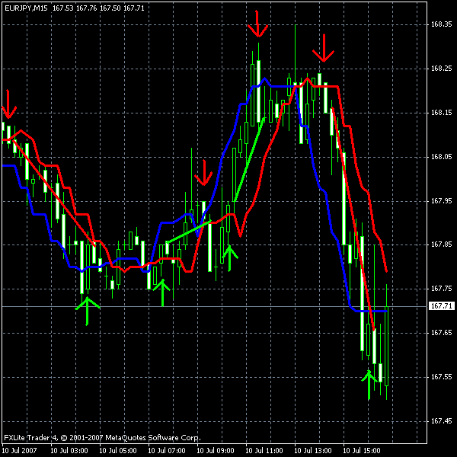Viewport: 457px width, 457px height.
Task: Click the 167.75 price axis label
Action: click(x=441, y=289)
